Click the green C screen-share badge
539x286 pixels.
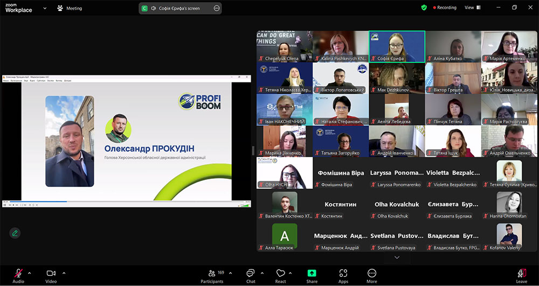tap(144, 8)
